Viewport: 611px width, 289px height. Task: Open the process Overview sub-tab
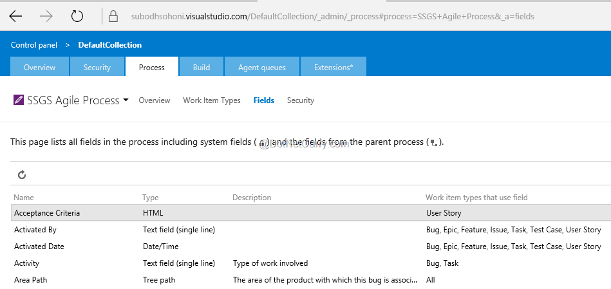point(155,100)
